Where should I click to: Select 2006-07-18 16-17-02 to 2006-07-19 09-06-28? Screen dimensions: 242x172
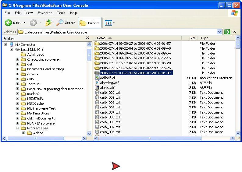tap(135, 63)
